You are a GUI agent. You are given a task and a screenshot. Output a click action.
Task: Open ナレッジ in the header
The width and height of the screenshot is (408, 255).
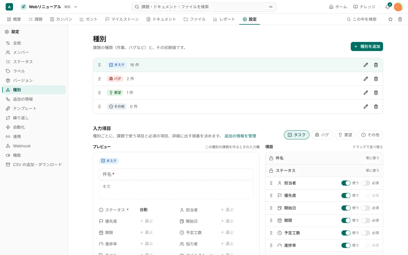364,7
